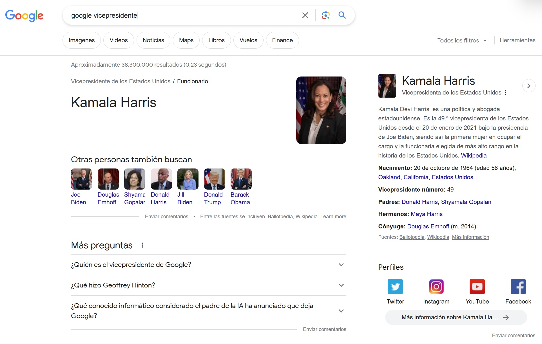Open Shyamala Gopalan link under Padres
The image size is (542, 344).
[466, 202]
